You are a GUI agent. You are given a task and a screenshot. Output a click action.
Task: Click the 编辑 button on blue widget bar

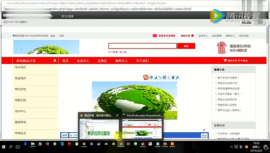click(65, 135)
